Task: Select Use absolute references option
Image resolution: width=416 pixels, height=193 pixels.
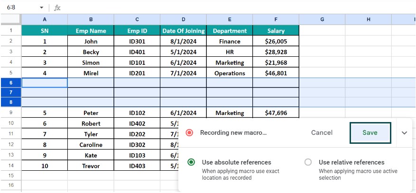Action: (191, 162)
